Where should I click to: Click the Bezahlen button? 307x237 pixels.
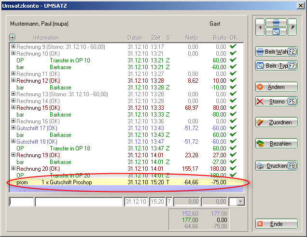pyautogui.click(x=276, y=144)
